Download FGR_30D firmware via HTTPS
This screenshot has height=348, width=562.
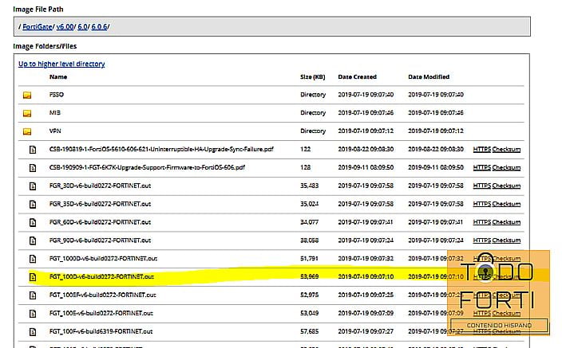point(481,186)
